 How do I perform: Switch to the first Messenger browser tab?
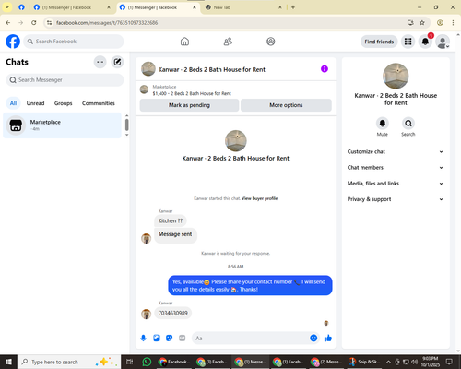pyautogui.click(x=72, y=7)
